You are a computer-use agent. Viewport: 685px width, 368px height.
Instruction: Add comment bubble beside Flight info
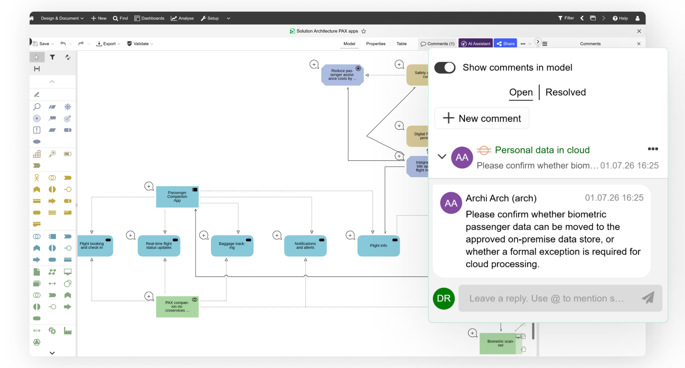350,235
